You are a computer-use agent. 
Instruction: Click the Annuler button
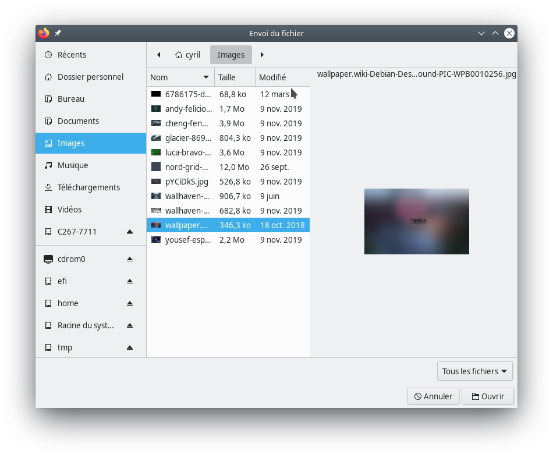point(433,396)
